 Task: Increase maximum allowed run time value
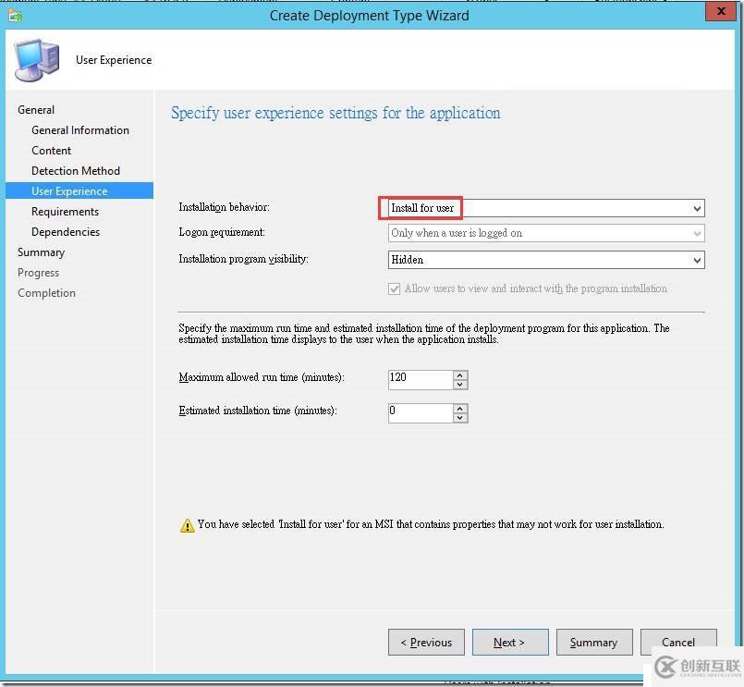point(459,375)
